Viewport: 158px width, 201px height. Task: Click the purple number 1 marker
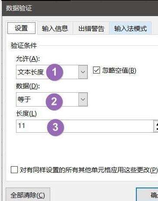[x=55, y=72]
